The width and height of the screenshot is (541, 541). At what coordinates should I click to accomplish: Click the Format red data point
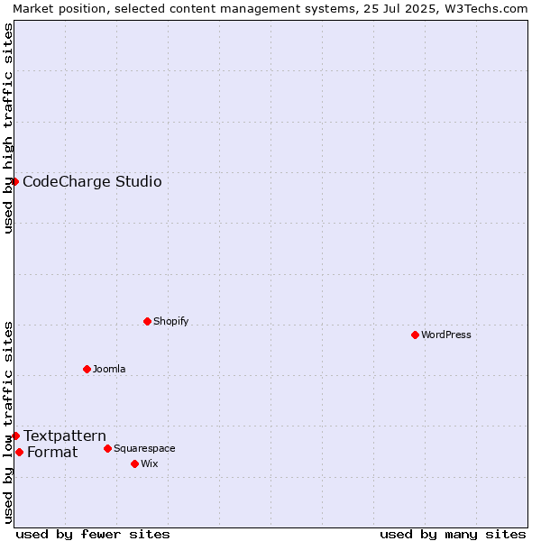coord(19,453)
